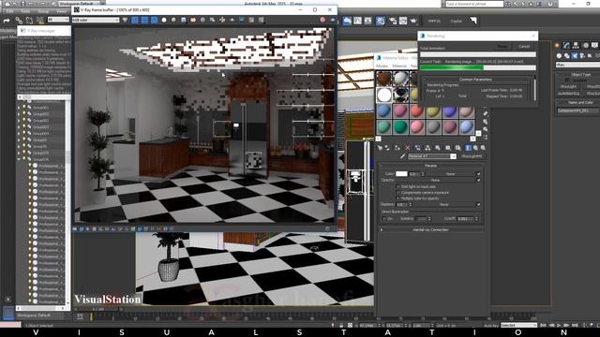Open selection filter All dropdown
This screenshot has height=337, width=600.
58,20
